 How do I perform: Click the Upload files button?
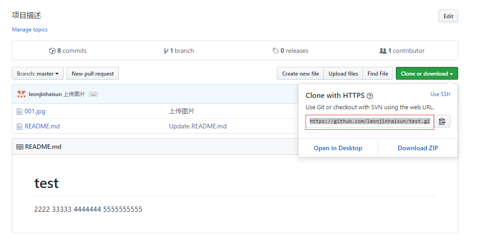(343, 73)
